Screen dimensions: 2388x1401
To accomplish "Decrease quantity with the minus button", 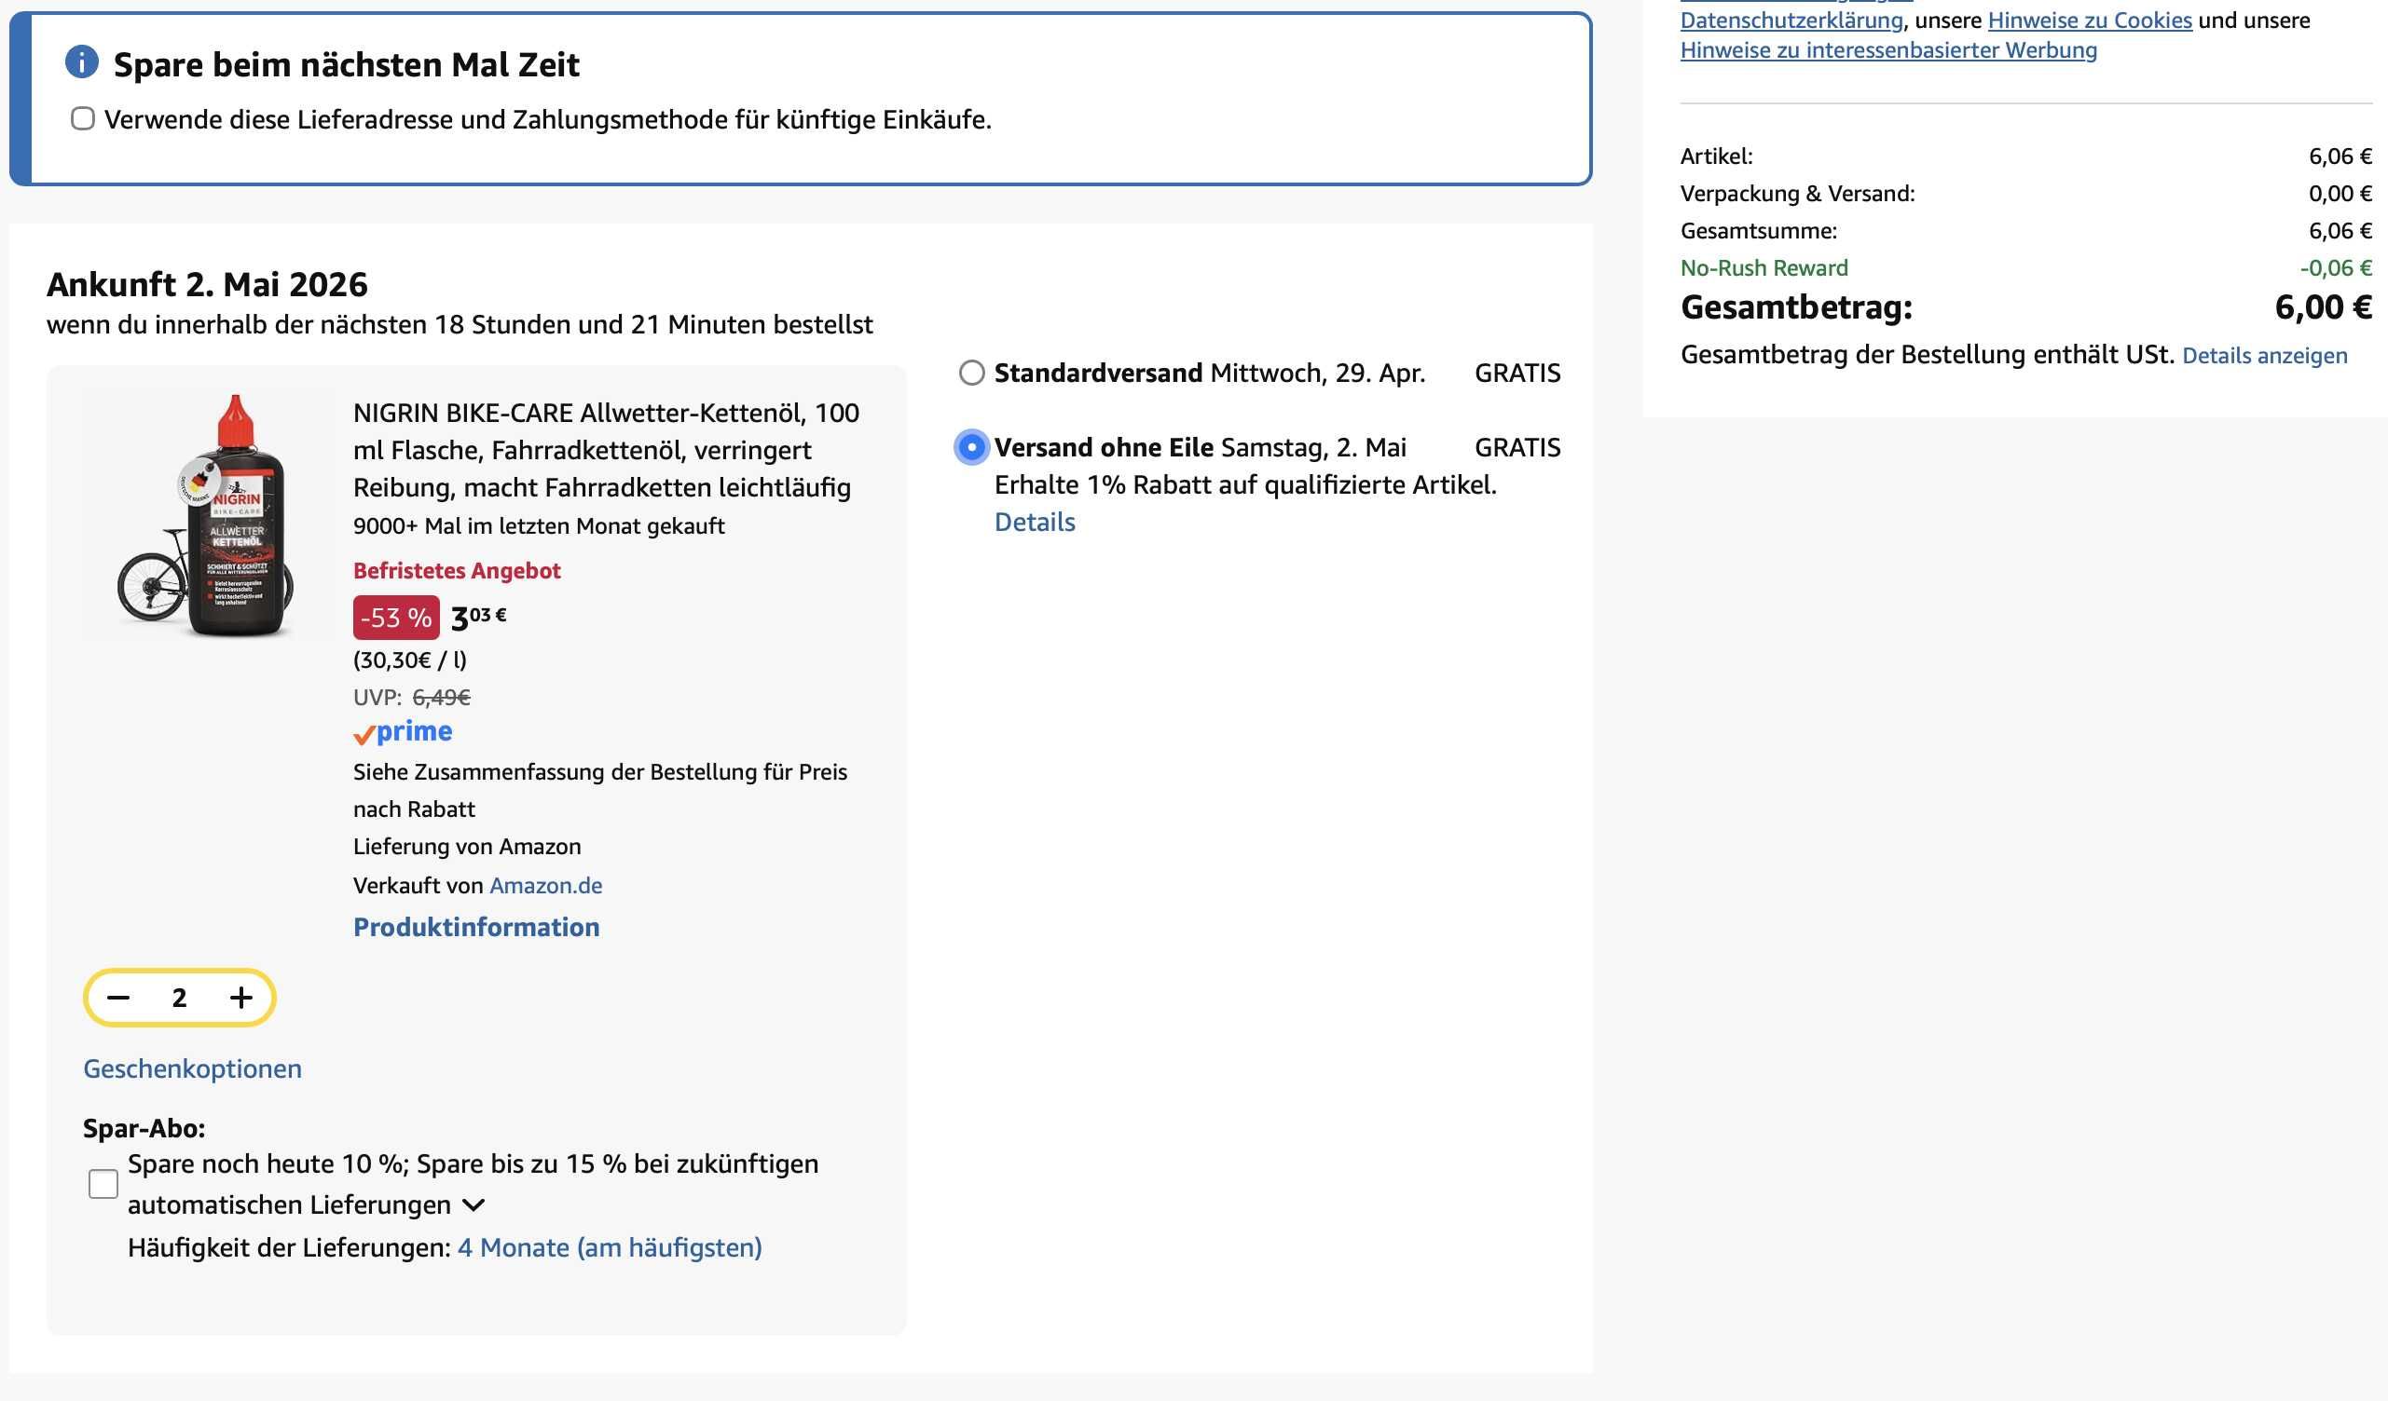I will (x=118, y=998).
